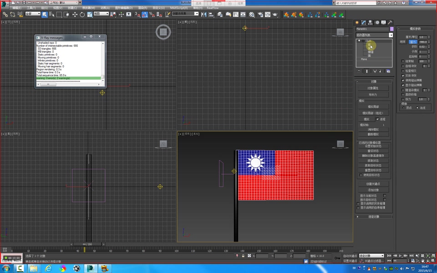Click the Plane001 object color swatch
This screenshot has height=273, width=437.
[x=391, y=29]
